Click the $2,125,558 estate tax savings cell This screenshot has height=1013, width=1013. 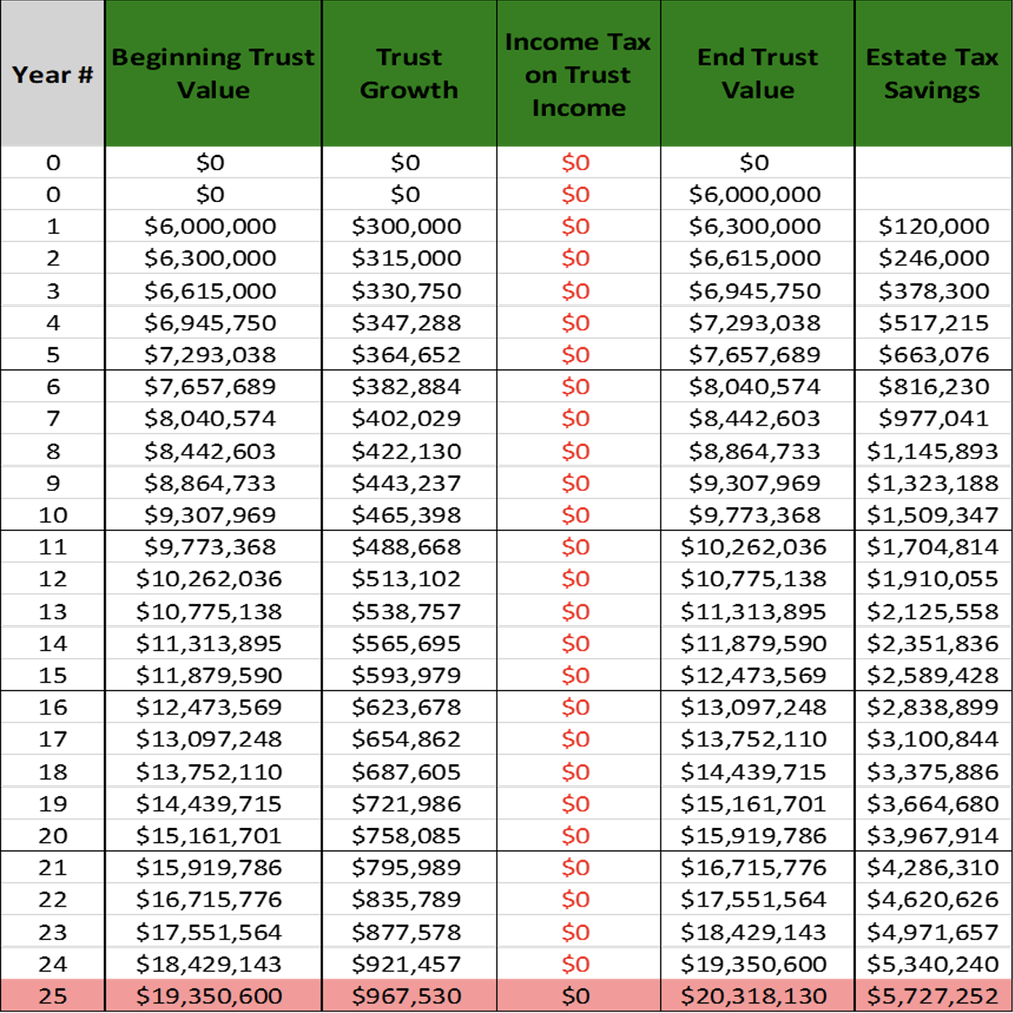click(x=934, y=611)
